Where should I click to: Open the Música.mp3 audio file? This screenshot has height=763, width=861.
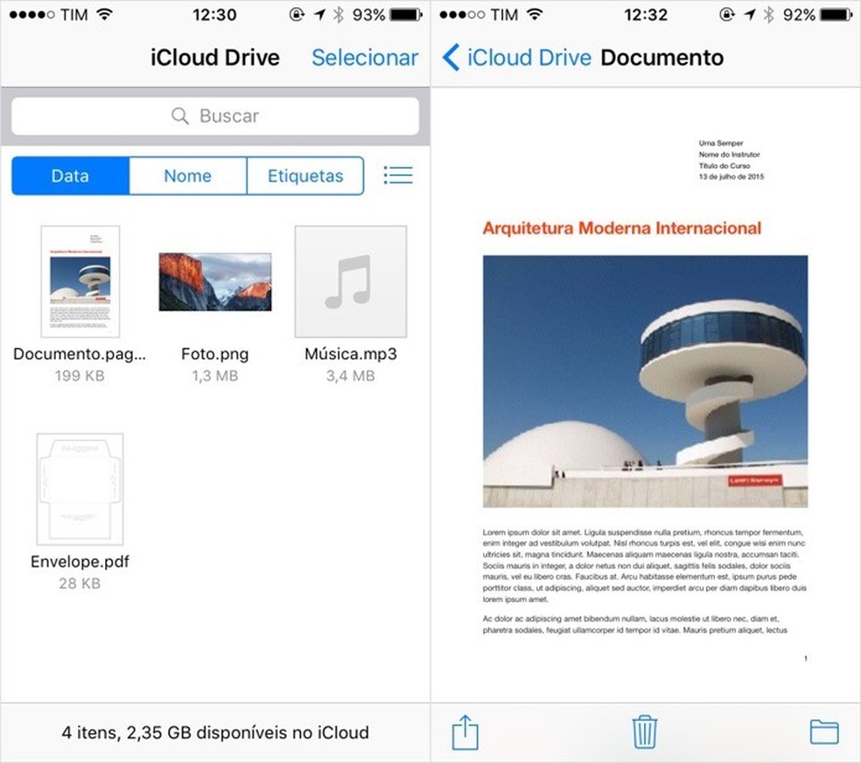tap(350, 280)
